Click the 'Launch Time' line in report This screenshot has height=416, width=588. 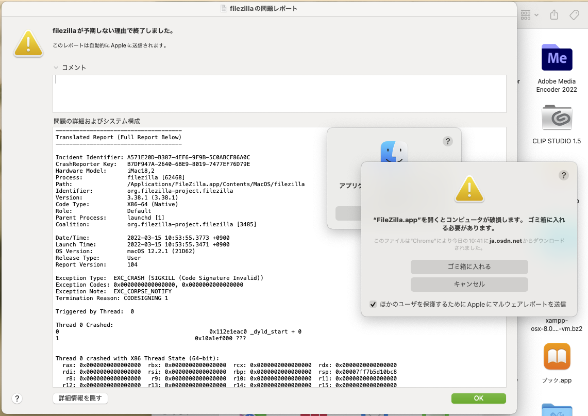coord(143,244)
